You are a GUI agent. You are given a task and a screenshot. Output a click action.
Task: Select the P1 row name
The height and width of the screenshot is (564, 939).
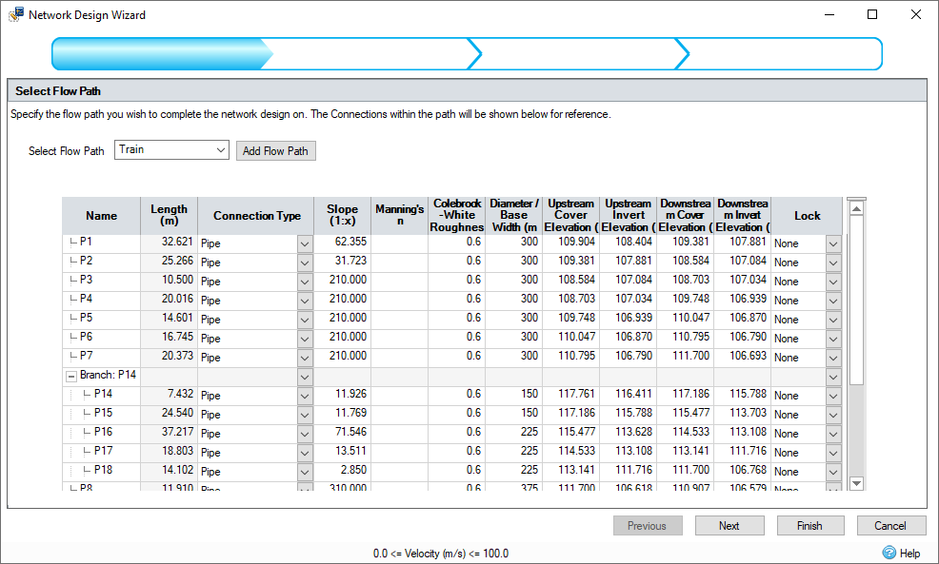coord(86,242)
